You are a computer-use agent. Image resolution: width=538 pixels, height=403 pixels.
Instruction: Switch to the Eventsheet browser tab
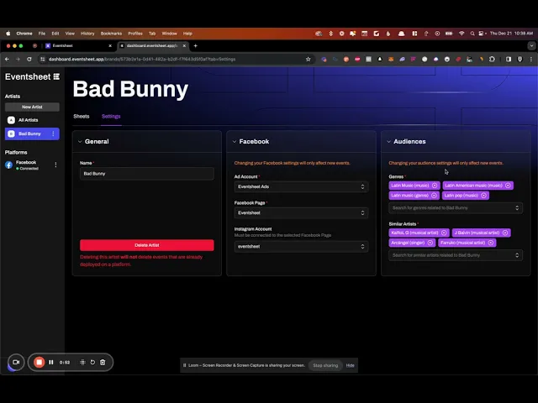79,45
